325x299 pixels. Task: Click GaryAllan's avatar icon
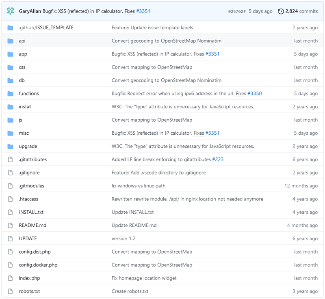coord(10,11)
